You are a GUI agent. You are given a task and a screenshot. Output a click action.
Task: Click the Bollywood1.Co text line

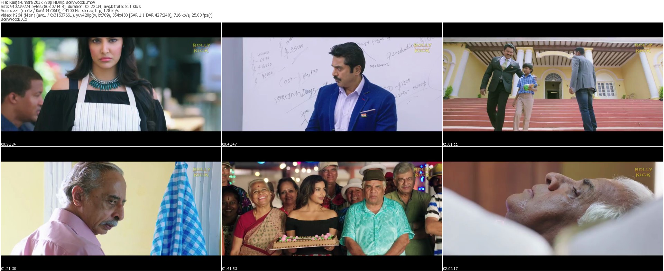click(x=14, y=19)
